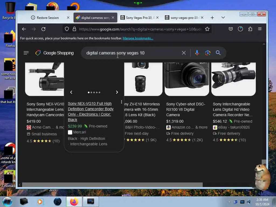The height and width of the screenshot is (207, 276).
Task: Select the Sony Interchangeable Lens camcorder thumbnail
Action: (x=233, y=79)
